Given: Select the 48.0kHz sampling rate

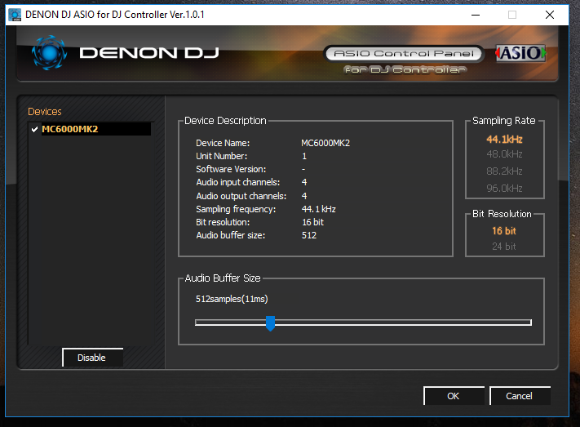Looking at the screenshot, I should (x=504, y=154).
